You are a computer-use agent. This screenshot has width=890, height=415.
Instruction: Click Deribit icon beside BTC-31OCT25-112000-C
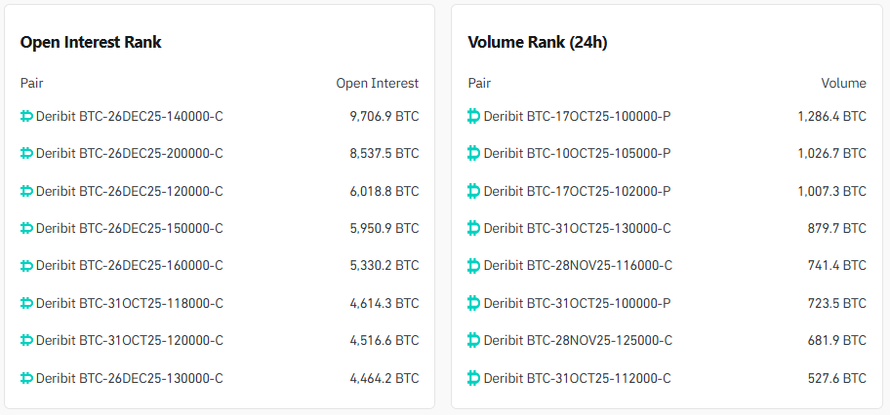[x=474, y=378]
